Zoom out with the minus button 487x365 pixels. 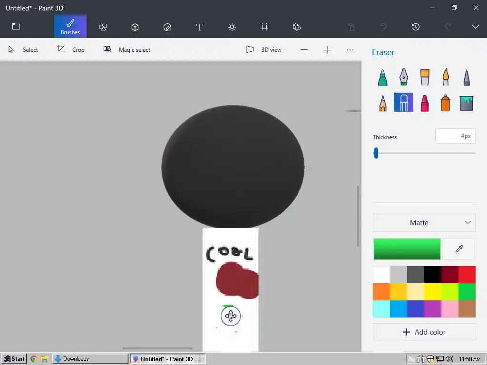(x=304, y=49)
